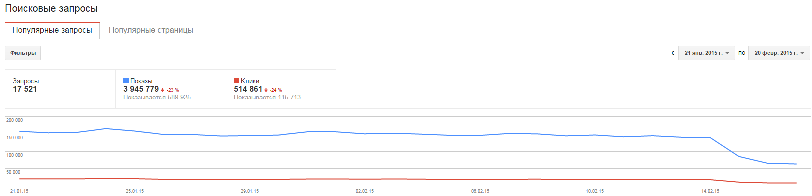Open end date dropdown 20 февр. 2015 г.
This screenshot has height=196, width=812.
(779, 53)
